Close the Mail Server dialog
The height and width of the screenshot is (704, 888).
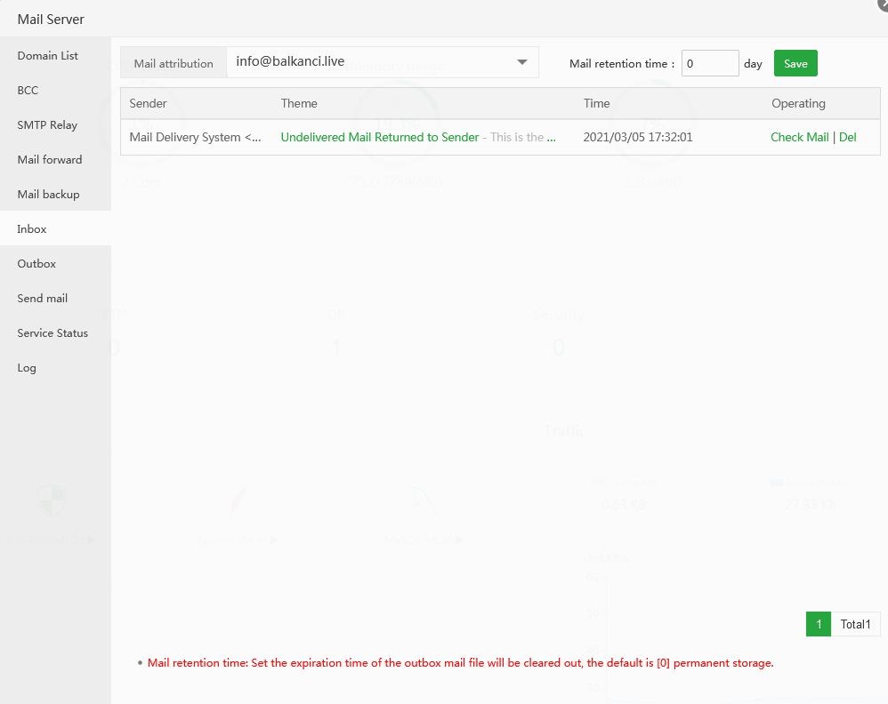pos(883,4)
